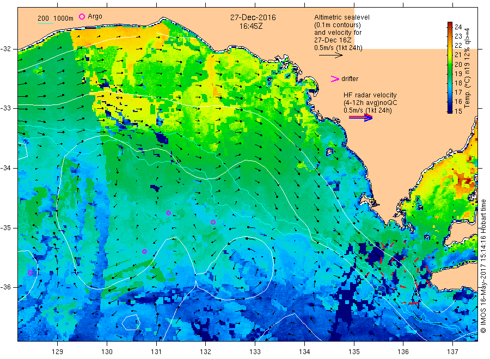Click the 'Altimetric sealevel' legend heading
The width and height of the screenshot is (490, 359).
(342, 17)
